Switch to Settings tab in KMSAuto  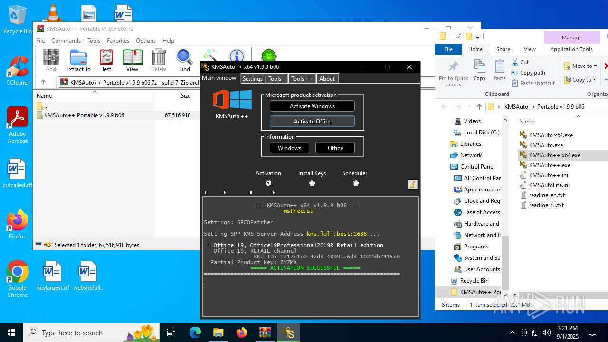tap(252, 79)
